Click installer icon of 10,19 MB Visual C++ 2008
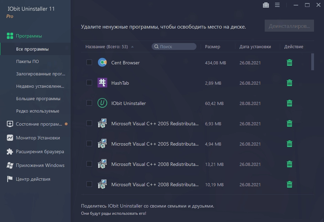This screenshot has height=222, width=324. [102, 184]
